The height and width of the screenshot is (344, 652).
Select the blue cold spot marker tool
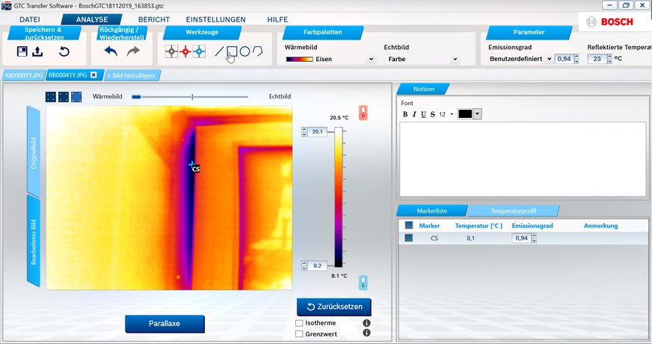pyautogui.click(x=199, y=51)
